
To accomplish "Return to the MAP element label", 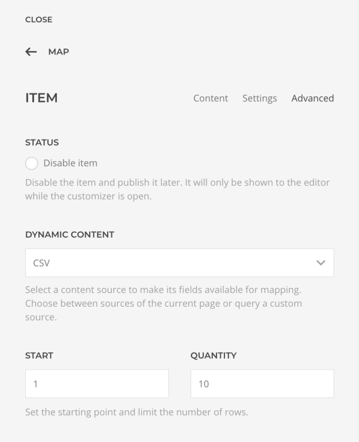I will (x=59, y=52).
